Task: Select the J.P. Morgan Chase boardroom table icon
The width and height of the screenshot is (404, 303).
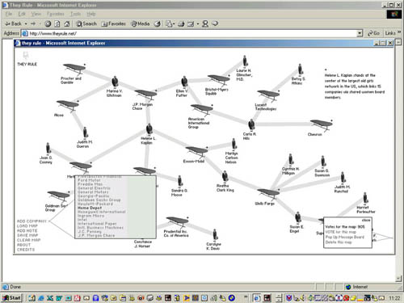Action: click(146, 95)
